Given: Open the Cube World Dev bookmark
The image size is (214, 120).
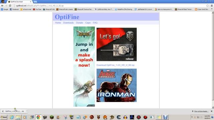Looking at the screenshot, I should [202, 9].
